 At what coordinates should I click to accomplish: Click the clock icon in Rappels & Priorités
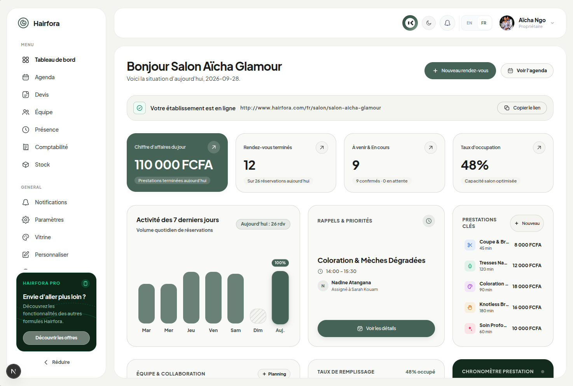pos(429,221)
